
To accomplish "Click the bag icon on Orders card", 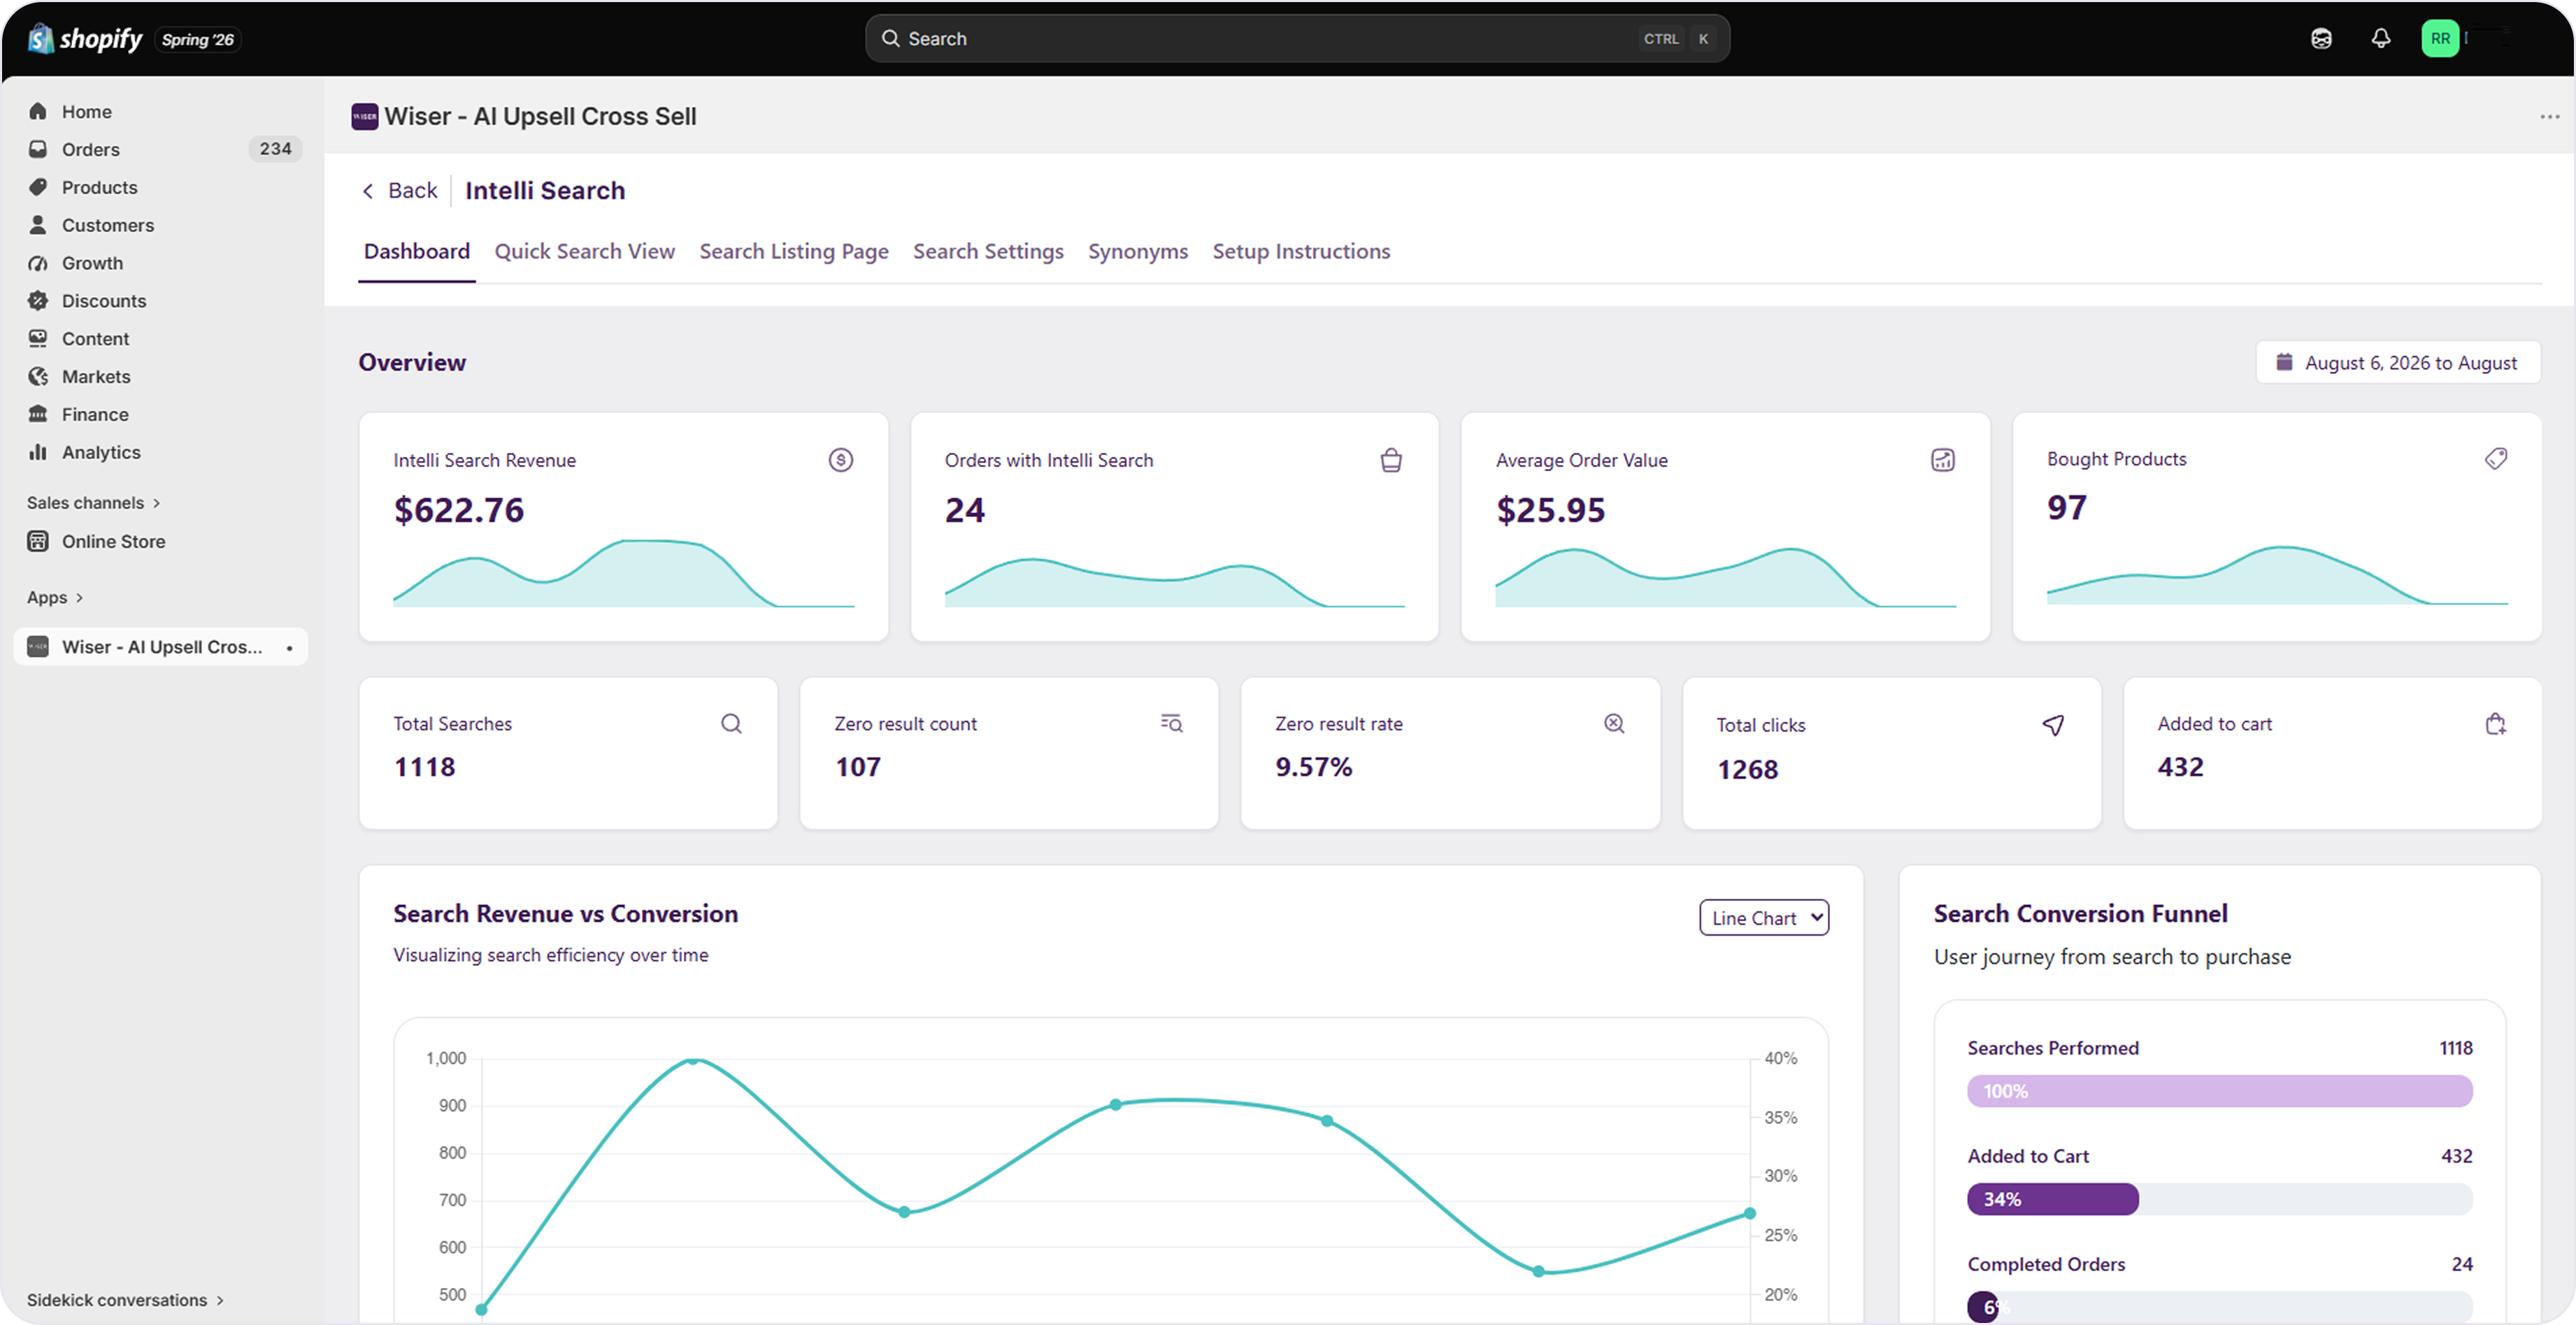I will point(1391,460).
